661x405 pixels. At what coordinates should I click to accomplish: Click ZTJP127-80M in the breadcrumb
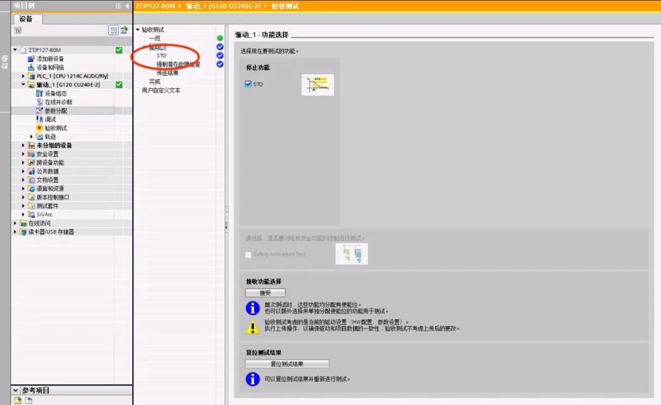tap(155, 6)
